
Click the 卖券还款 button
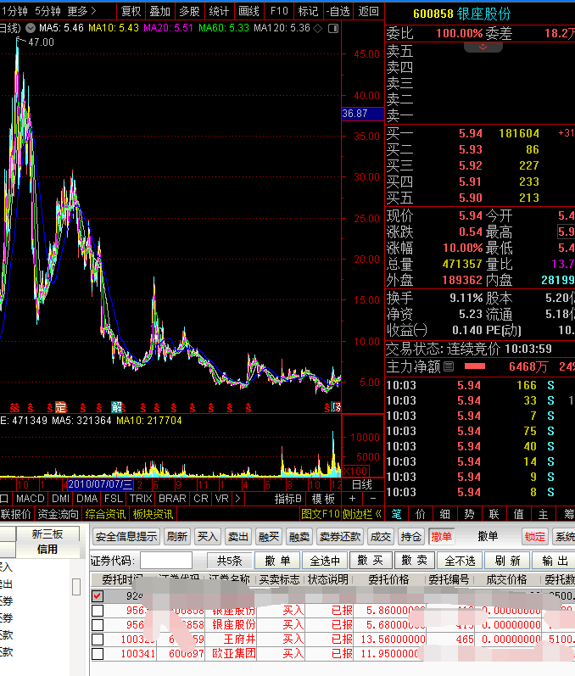pyautogui.click(x=340, y=537)
